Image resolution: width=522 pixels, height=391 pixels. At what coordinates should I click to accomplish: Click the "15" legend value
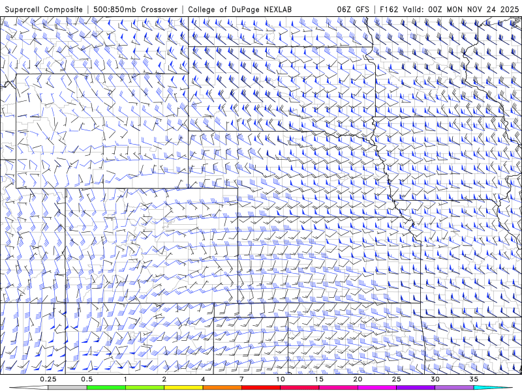pyautogui.click(x=319, y=379)
